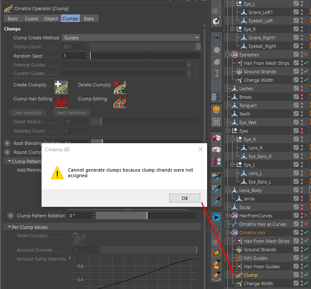
Task: Switch to the Object tab
Action: point(51,19)
